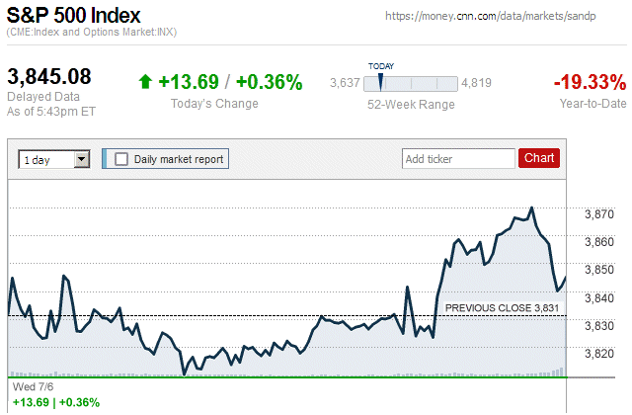Click the dropdown arrow beside 1 day
This screenshot has height=415, width=632.
pyautogui.click(x=82, y=158)
